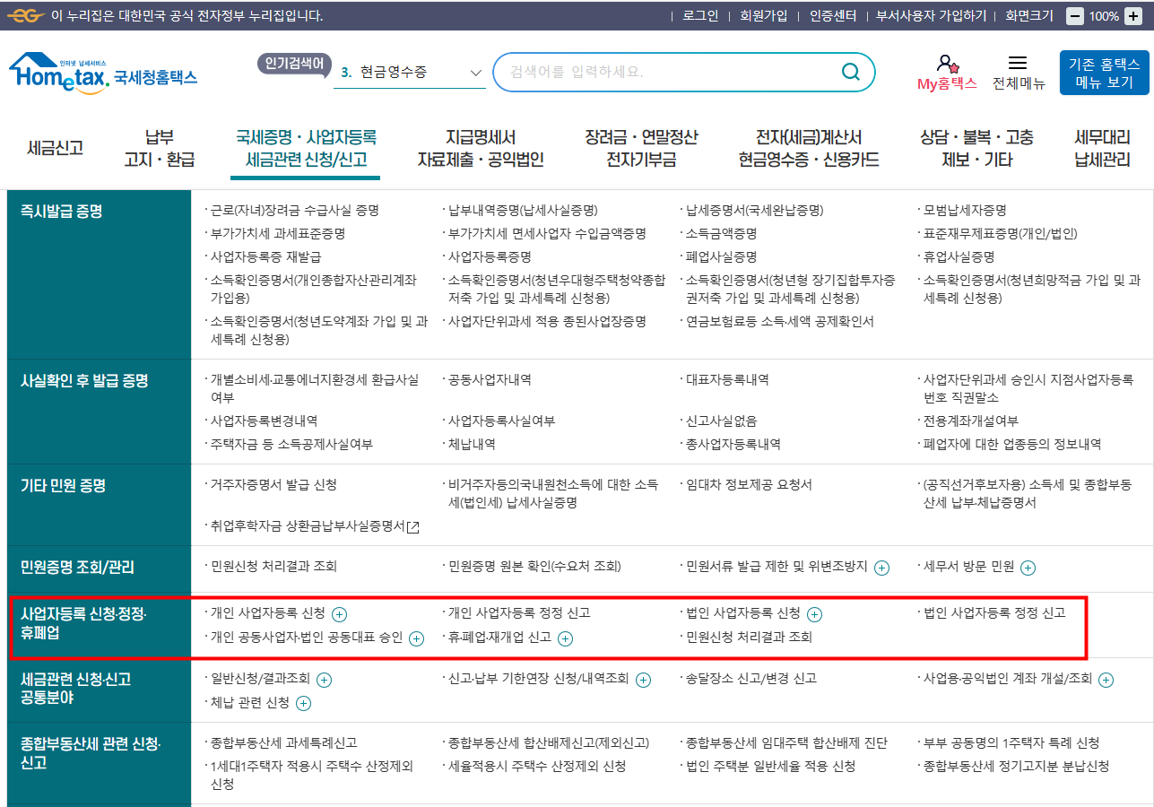Select 사실확인 후 발급 증명 category header
The width and height of the screenshot is (1154, 807).
(84, 381)
